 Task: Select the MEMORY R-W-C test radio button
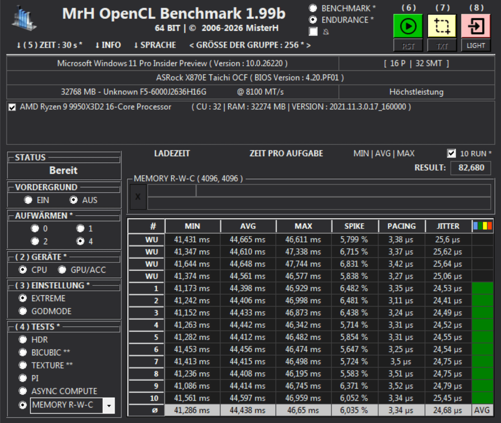pos(23,405)
